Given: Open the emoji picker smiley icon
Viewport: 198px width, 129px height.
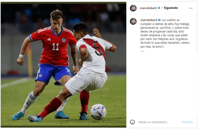Looking at the screenshot, I should (x=132, y=122).
